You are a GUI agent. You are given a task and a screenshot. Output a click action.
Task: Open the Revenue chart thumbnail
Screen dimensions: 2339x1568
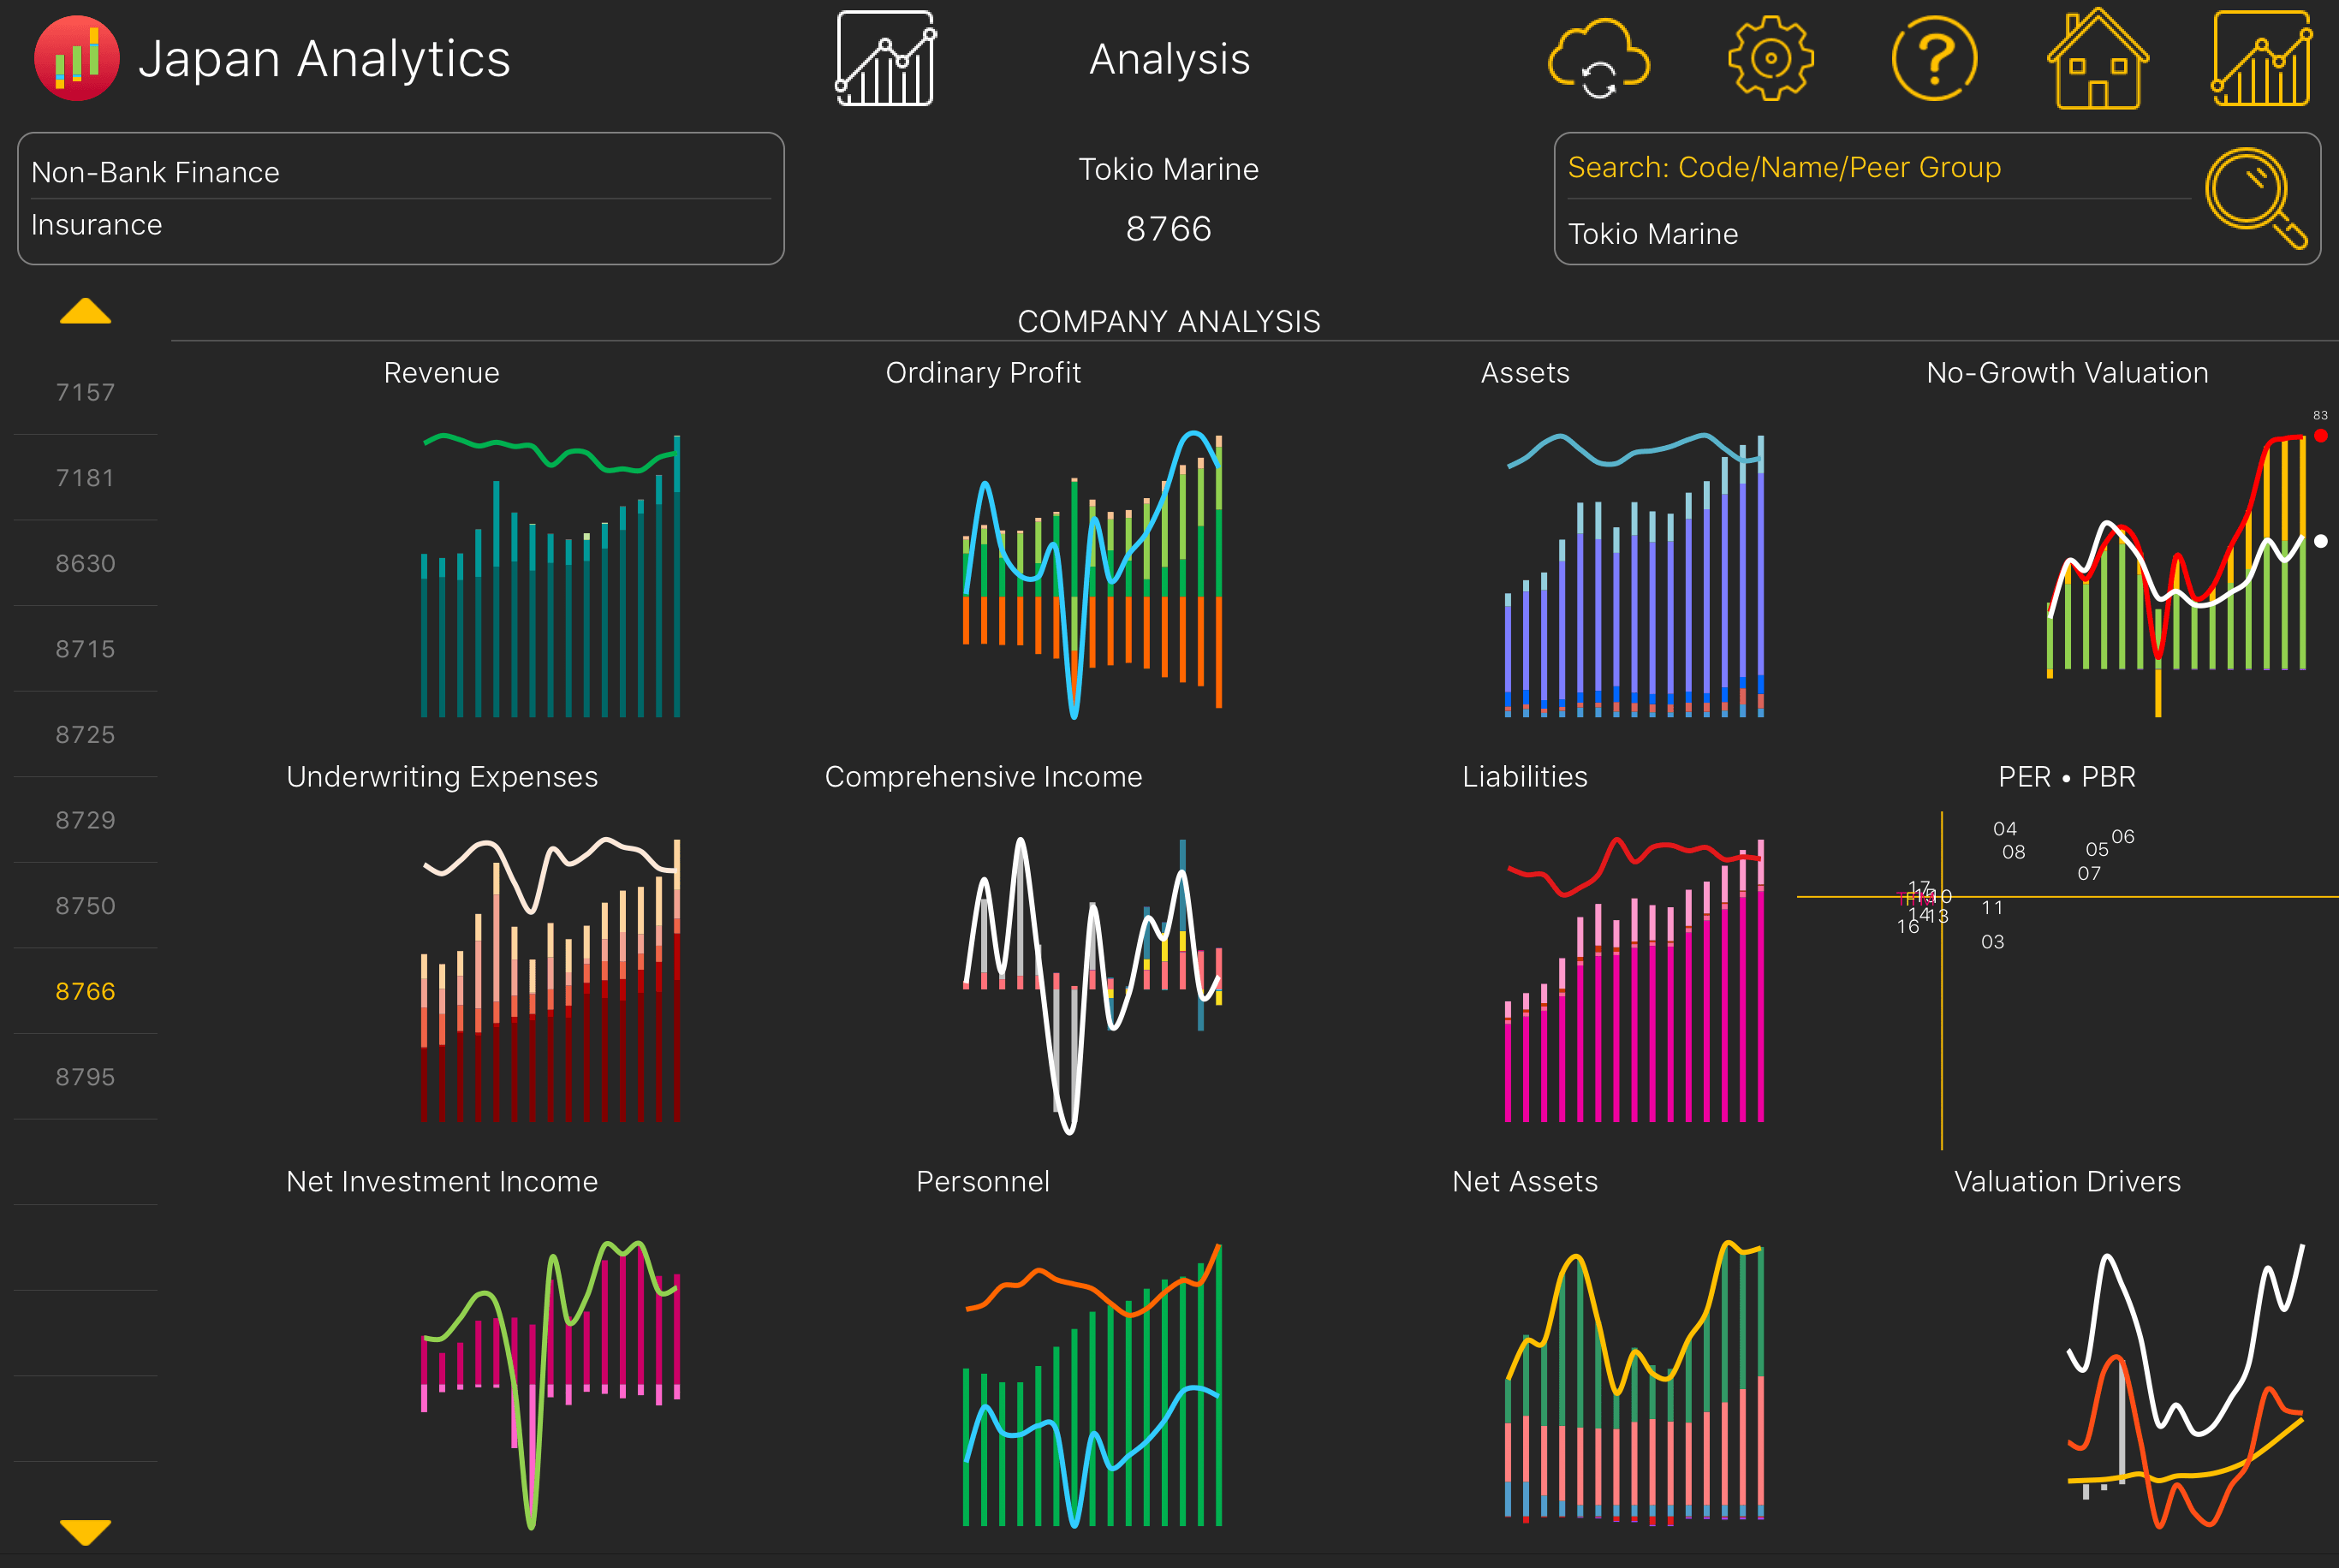click(x=550, y=575)
